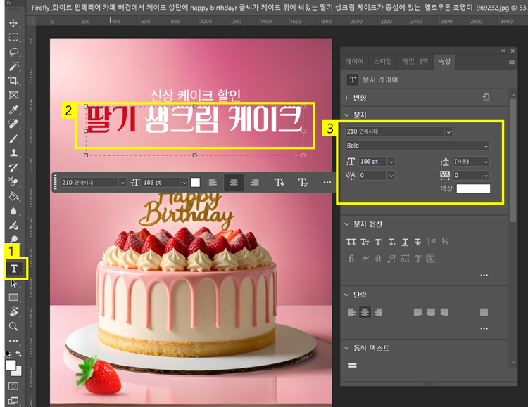Select the Clone Stamp tool
Screen dimensions: 528x407
tap(13, 153)
